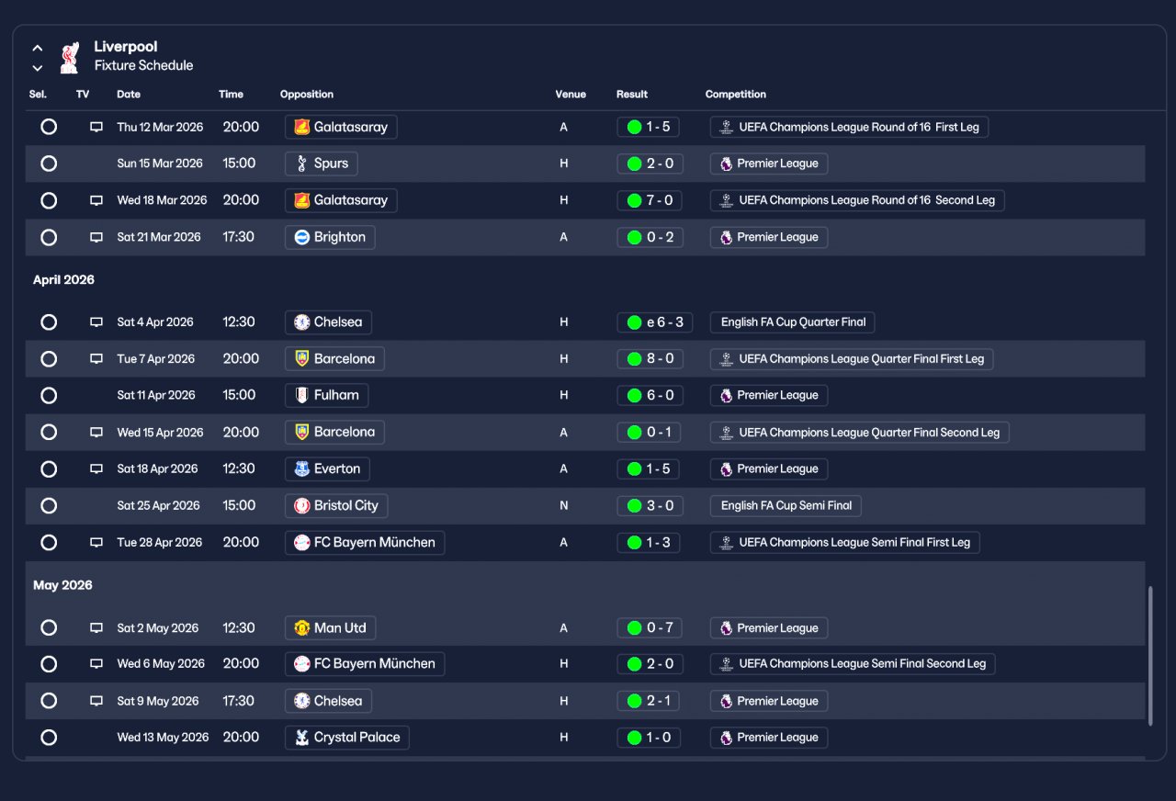Sort fixtures by the Result column header

632,95
